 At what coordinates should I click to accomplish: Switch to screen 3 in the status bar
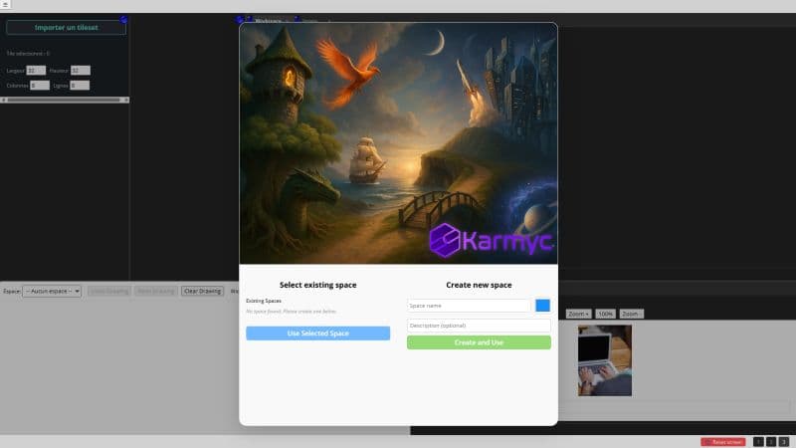tap(784, 441)
